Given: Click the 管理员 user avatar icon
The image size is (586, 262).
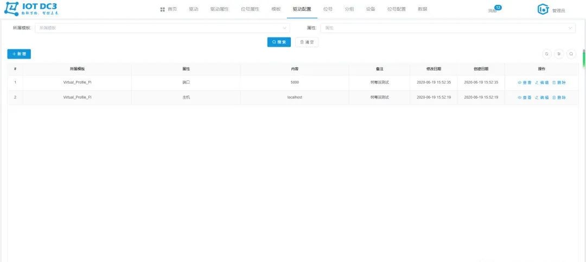Looking at the screenshot, I should [543, 10].
